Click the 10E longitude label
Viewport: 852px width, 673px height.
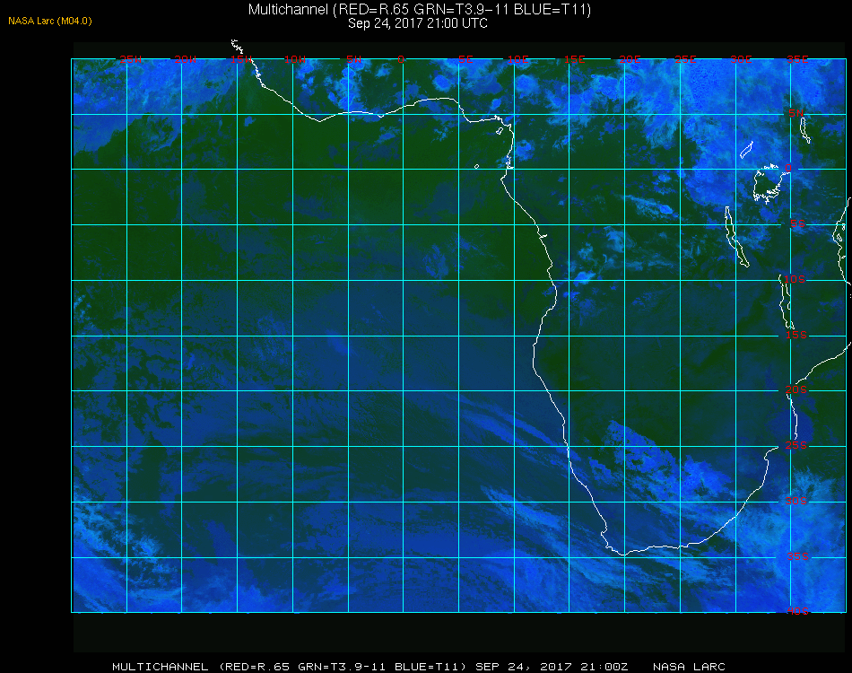pyautogui.click(x=517, y=59)
